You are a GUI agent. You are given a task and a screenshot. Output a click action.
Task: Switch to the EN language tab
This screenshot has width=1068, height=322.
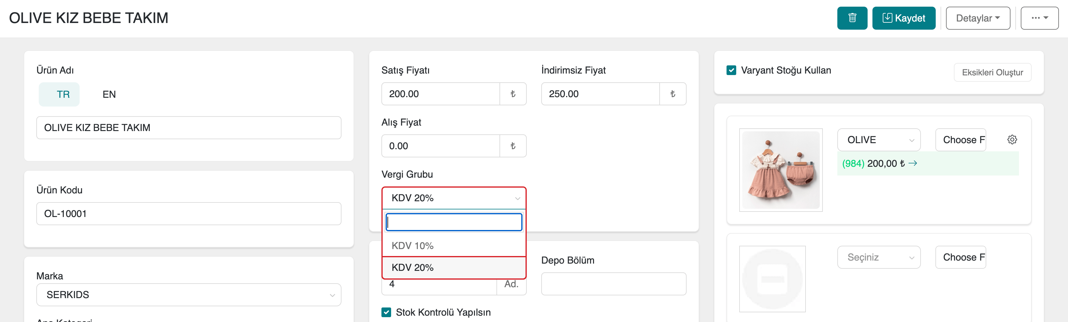pyautogui.click(x=109, y=94)
